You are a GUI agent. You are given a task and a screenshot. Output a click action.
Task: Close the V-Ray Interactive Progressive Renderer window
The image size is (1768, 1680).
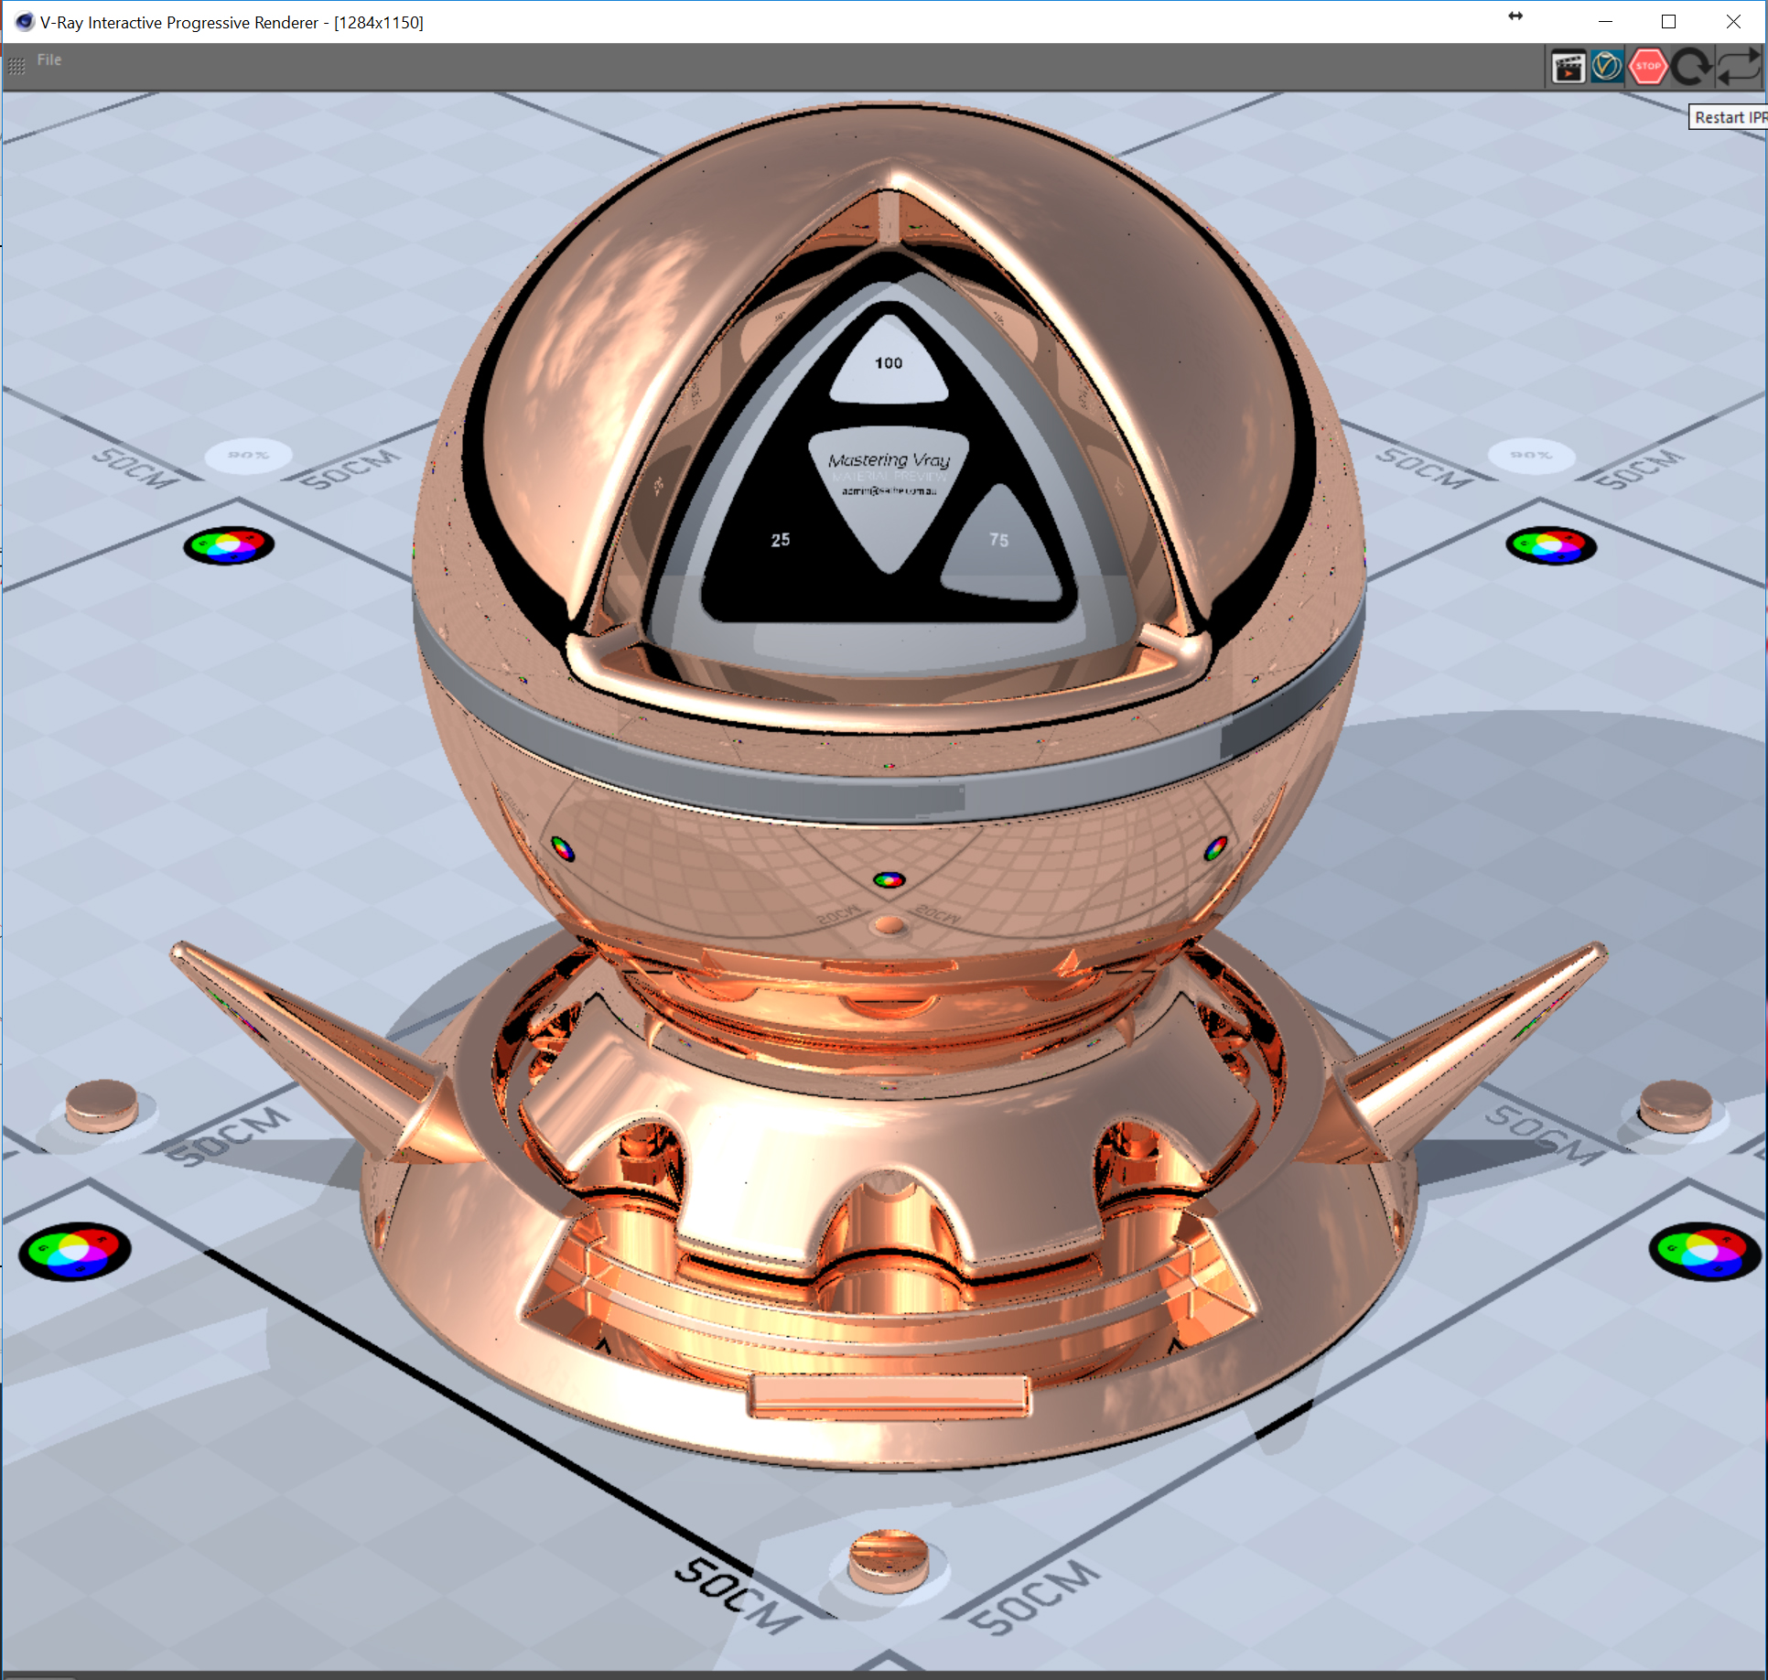tap(1732, 22)
